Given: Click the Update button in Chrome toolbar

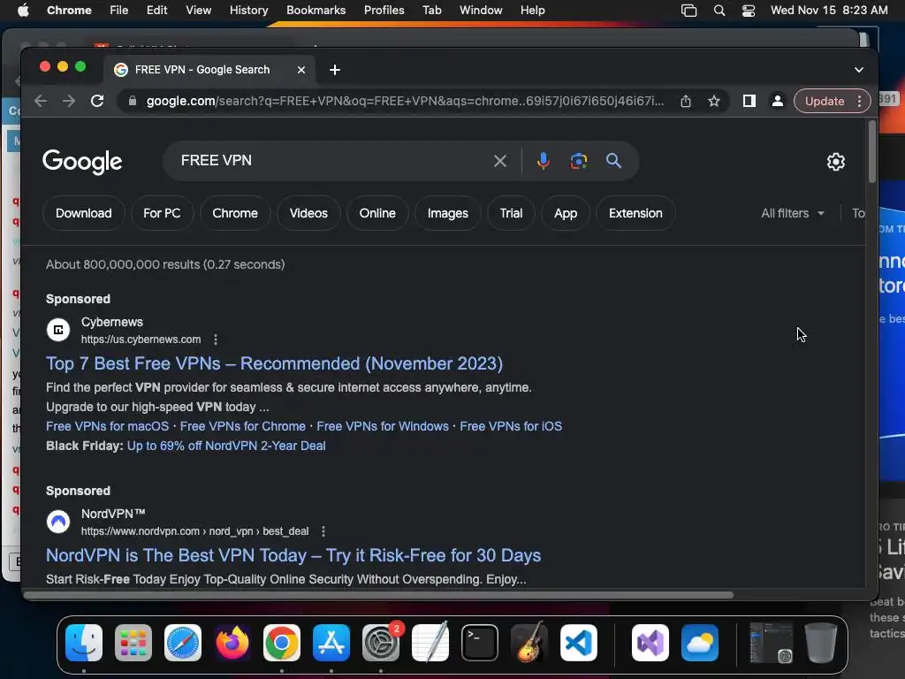Looking at the screenshot, I should 825,101.
